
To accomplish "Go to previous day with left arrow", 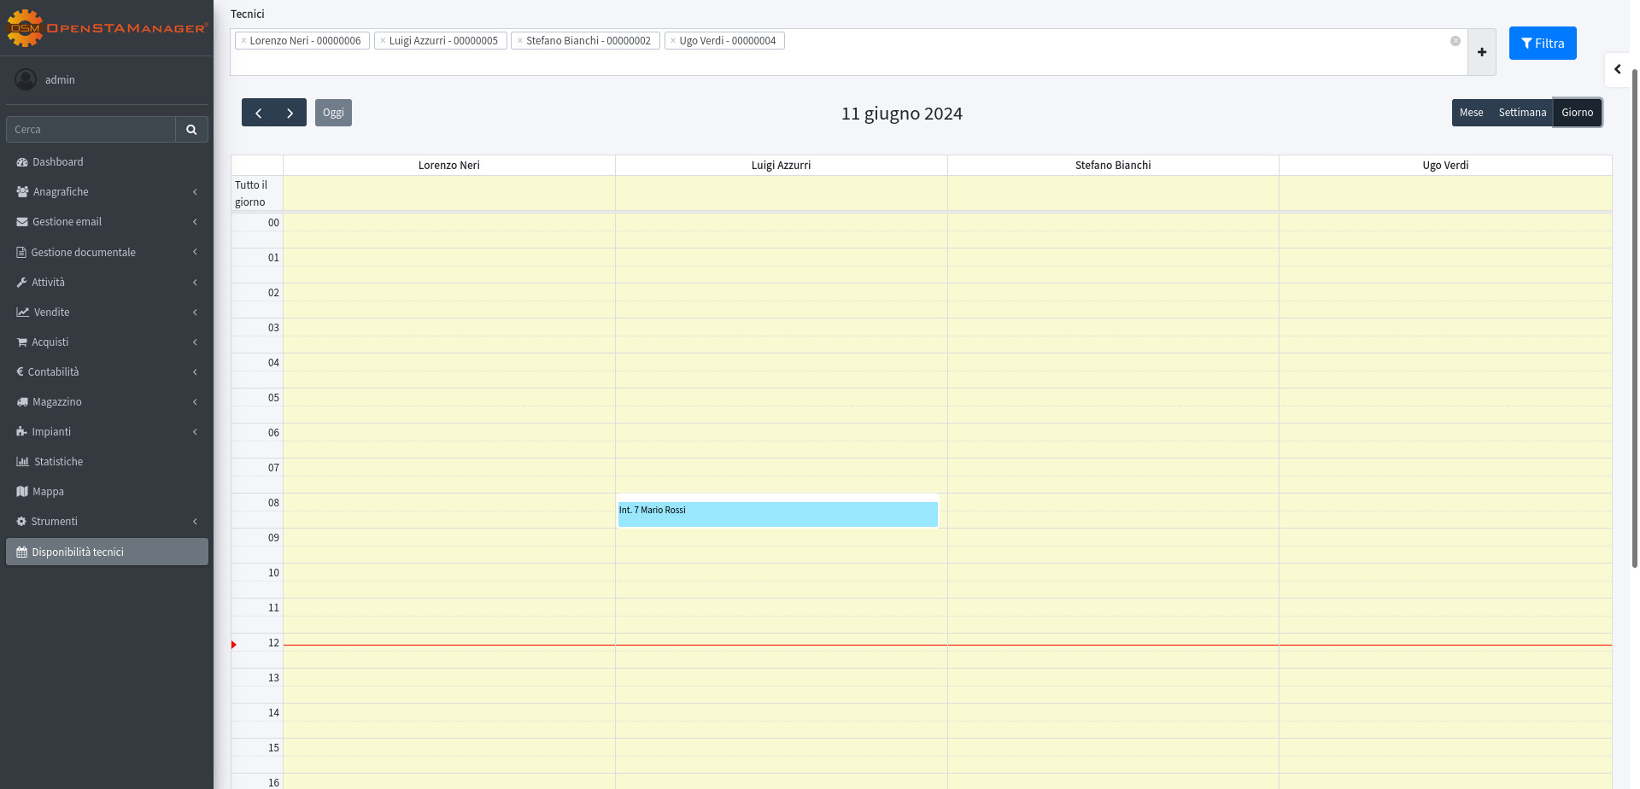I will 258,113.
